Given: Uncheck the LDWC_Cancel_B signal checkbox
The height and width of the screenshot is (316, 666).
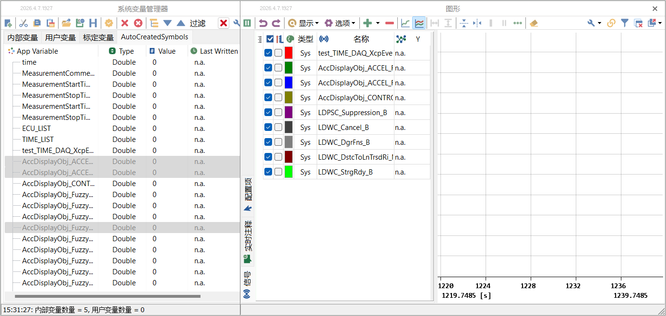Looking at the screenshot, I should click(268, 127).
